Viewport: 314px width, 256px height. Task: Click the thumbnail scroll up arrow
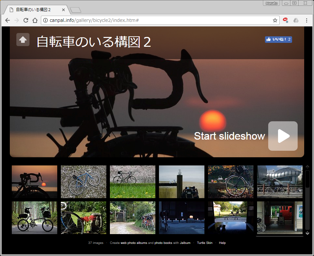pos(307,167)
